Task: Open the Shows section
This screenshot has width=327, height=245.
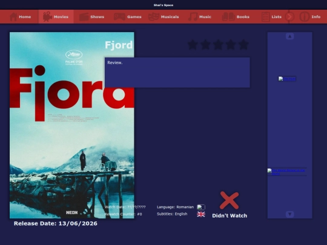Action: coord(91,17)
